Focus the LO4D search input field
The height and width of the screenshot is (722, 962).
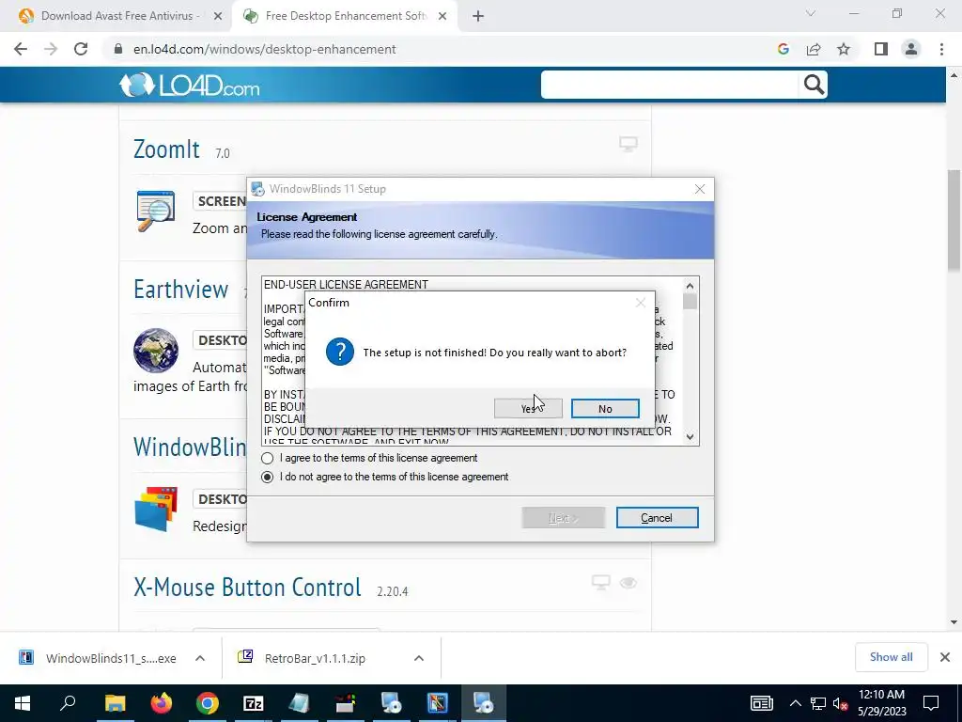[x=669, y=85]
